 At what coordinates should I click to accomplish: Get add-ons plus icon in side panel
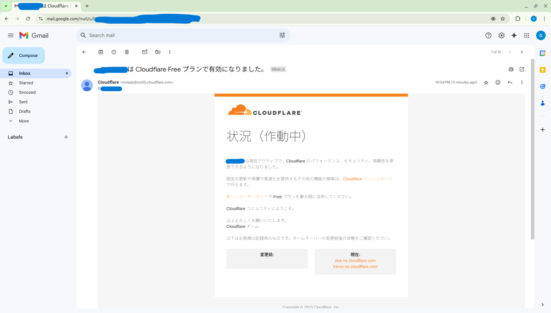coord(543,130)
